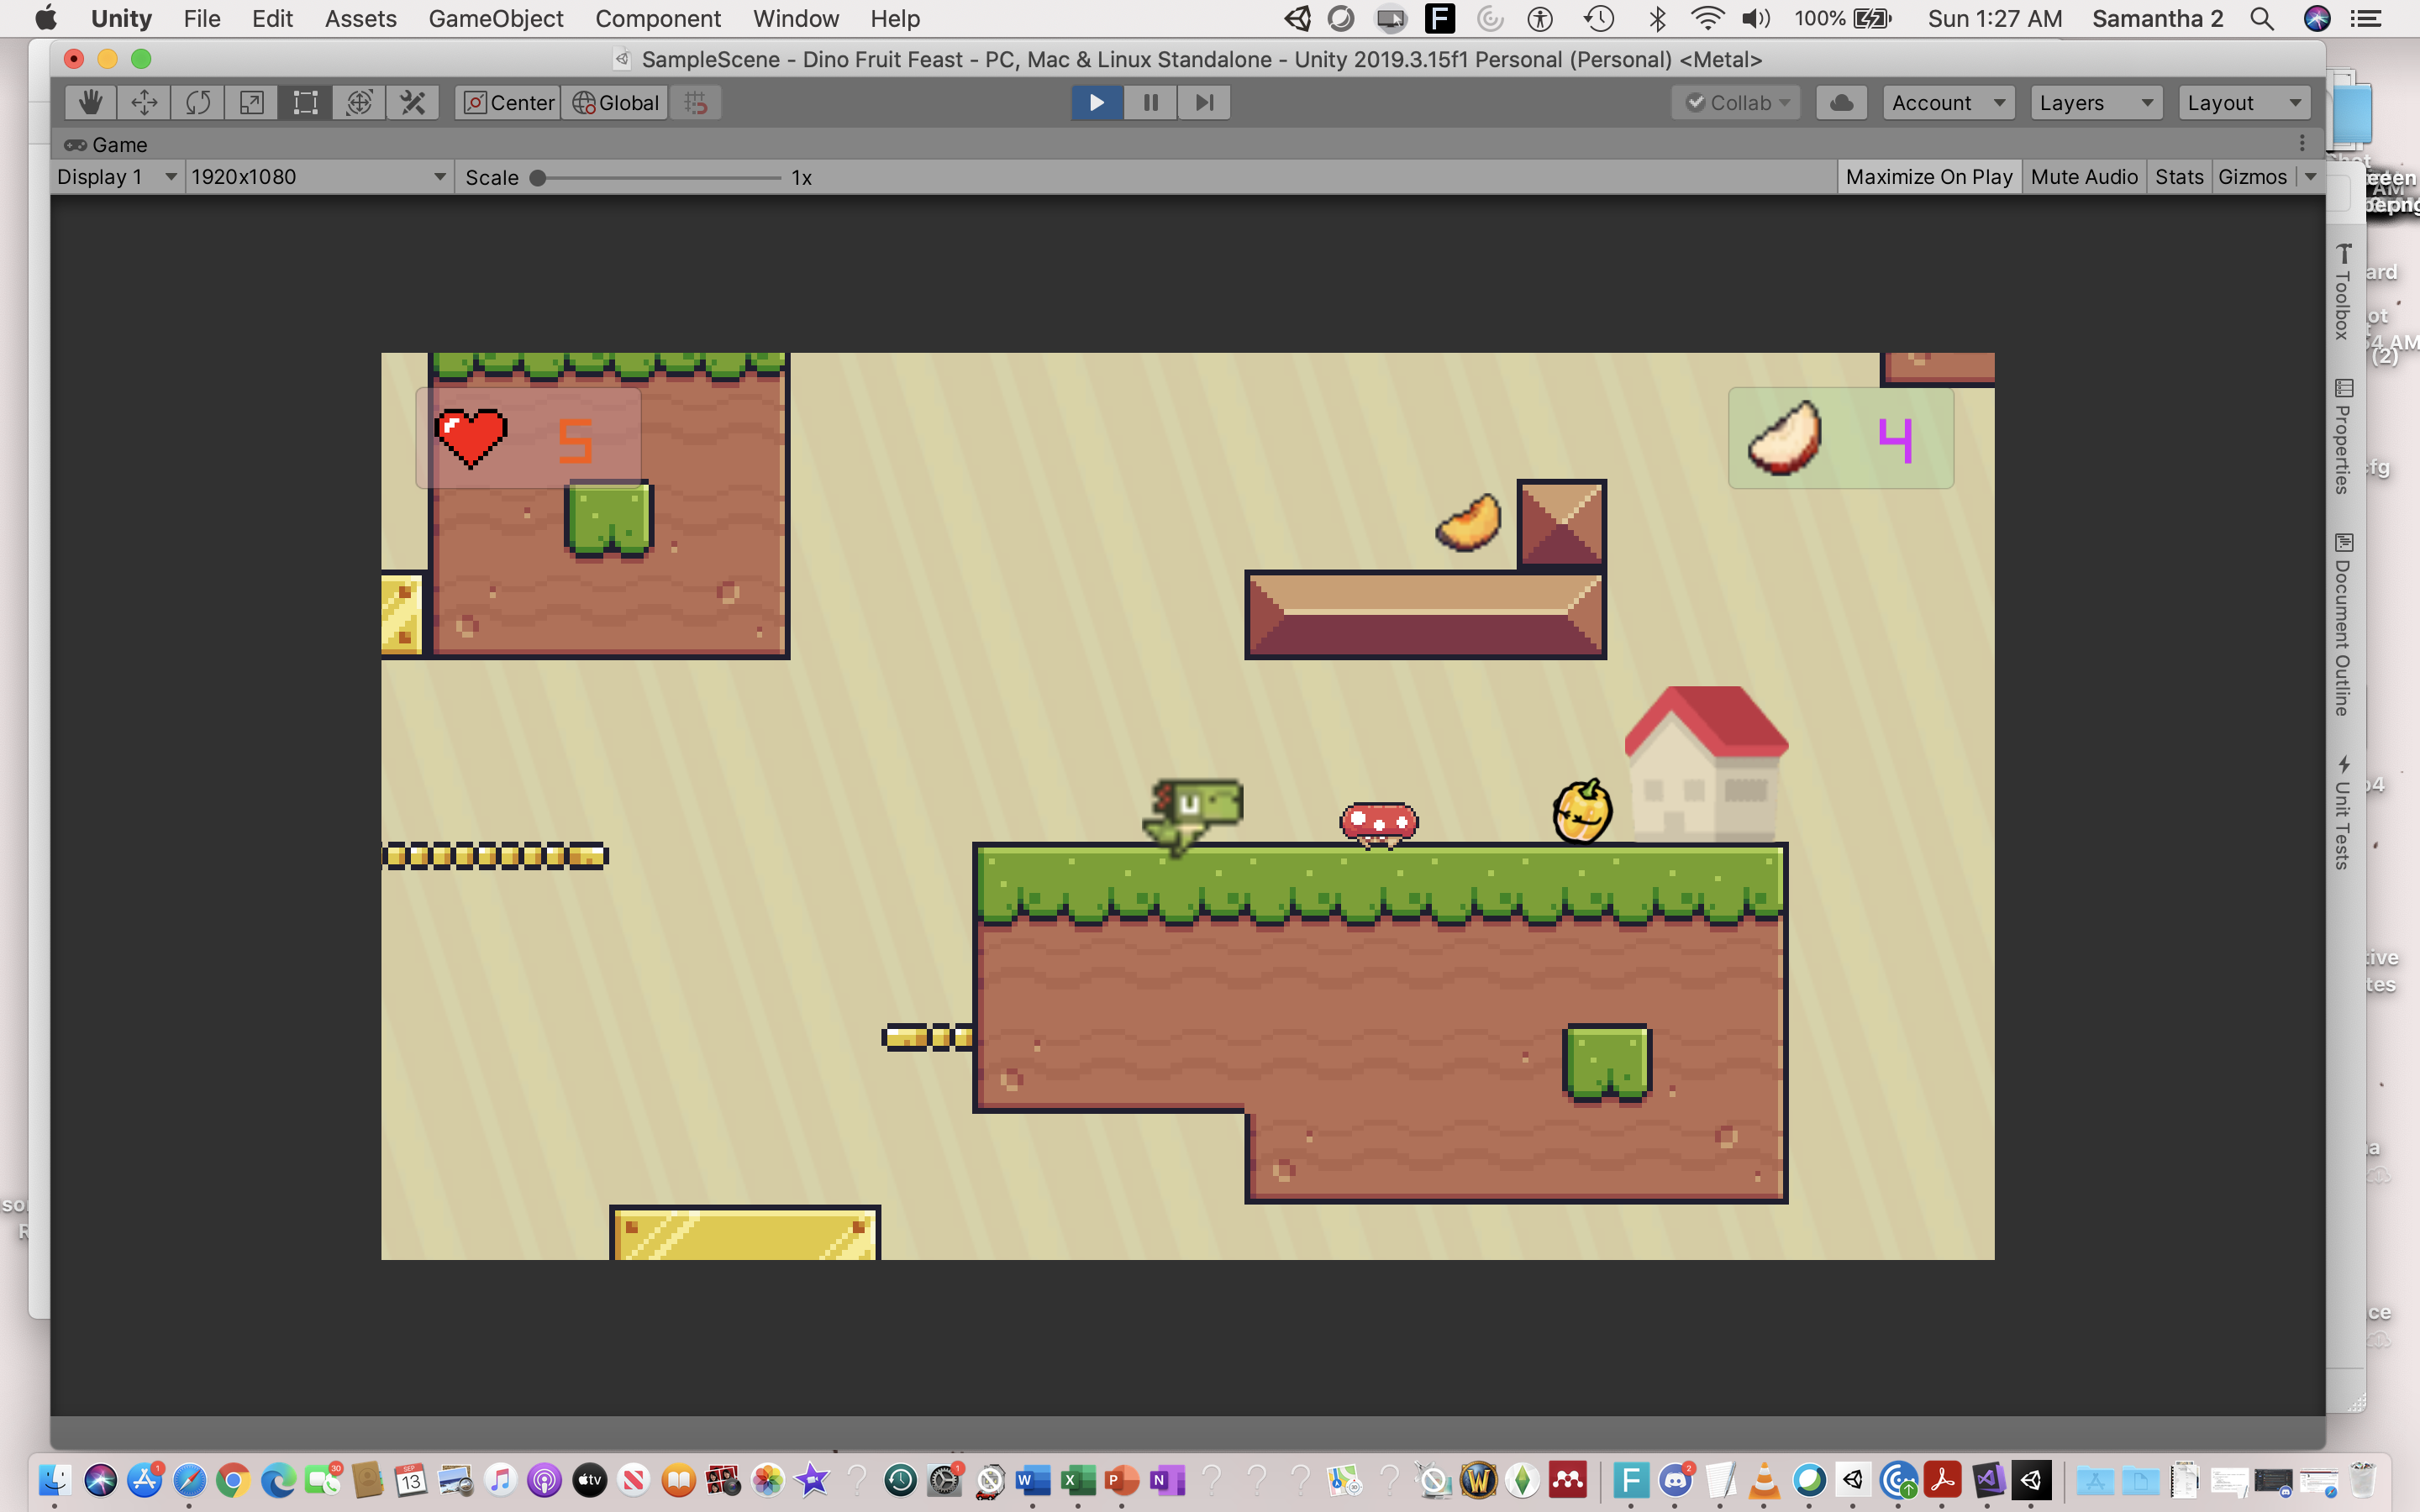2420x1512 pixels.
Task: Open the custom editor tools icon
Action: (x=413, y=102)
